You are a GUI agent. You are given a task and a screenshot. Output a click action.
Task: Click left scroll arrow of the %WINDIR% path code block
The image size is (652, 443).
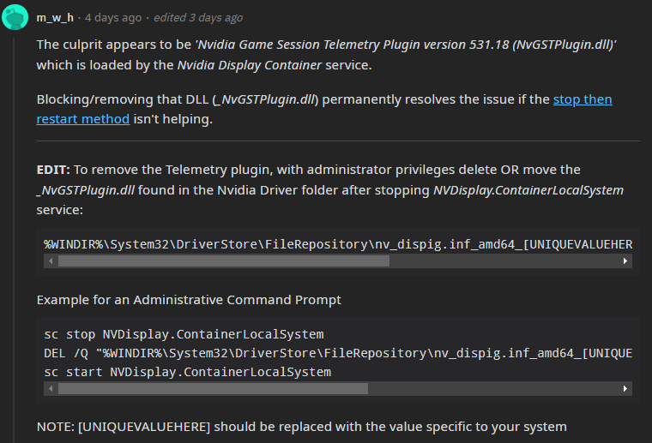(50, 260)
